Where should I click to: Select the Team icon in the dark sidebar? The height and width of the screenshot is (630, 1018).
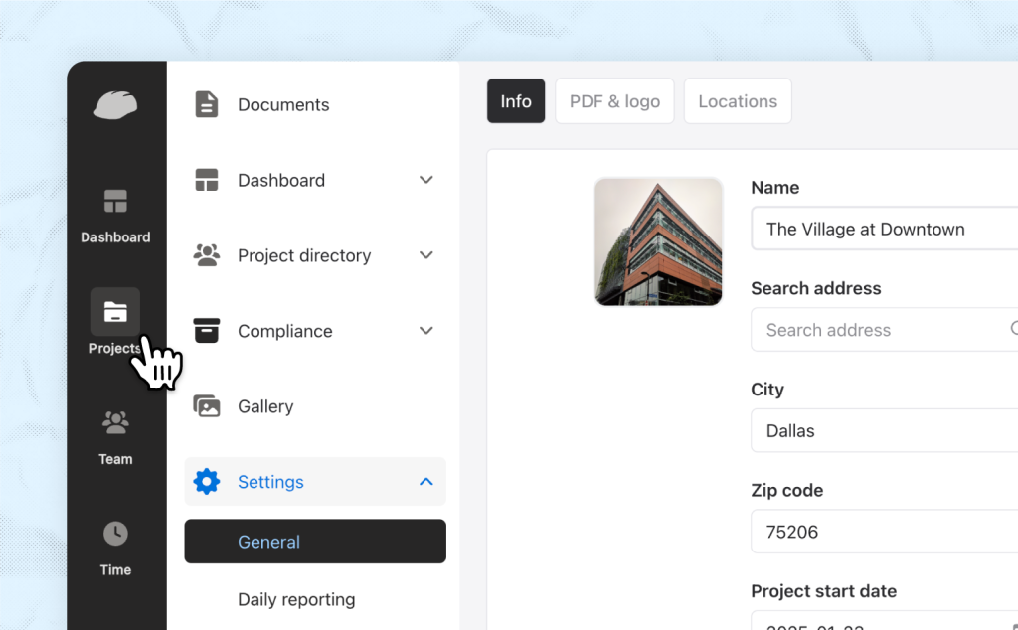click(115, 421)
